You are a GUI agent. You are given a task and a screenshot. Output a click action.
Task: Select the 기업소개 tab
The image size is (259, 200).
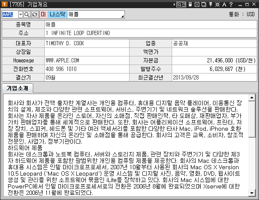click(17, 88)
